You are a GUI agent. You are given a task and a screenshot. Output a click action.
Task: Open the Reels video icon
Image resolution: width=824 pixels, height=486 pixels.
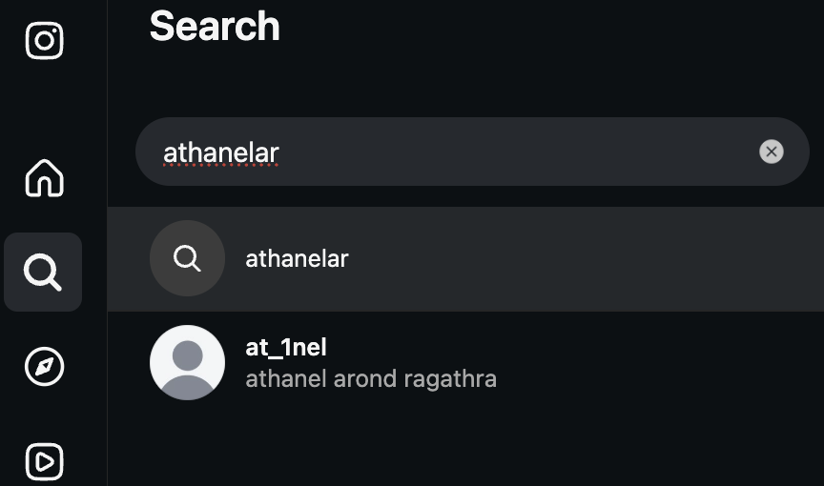coord(44,461)
